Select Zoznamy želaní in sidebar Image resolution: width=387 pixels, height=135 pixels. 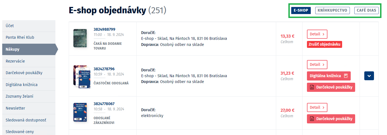click(x=29, y=96)
